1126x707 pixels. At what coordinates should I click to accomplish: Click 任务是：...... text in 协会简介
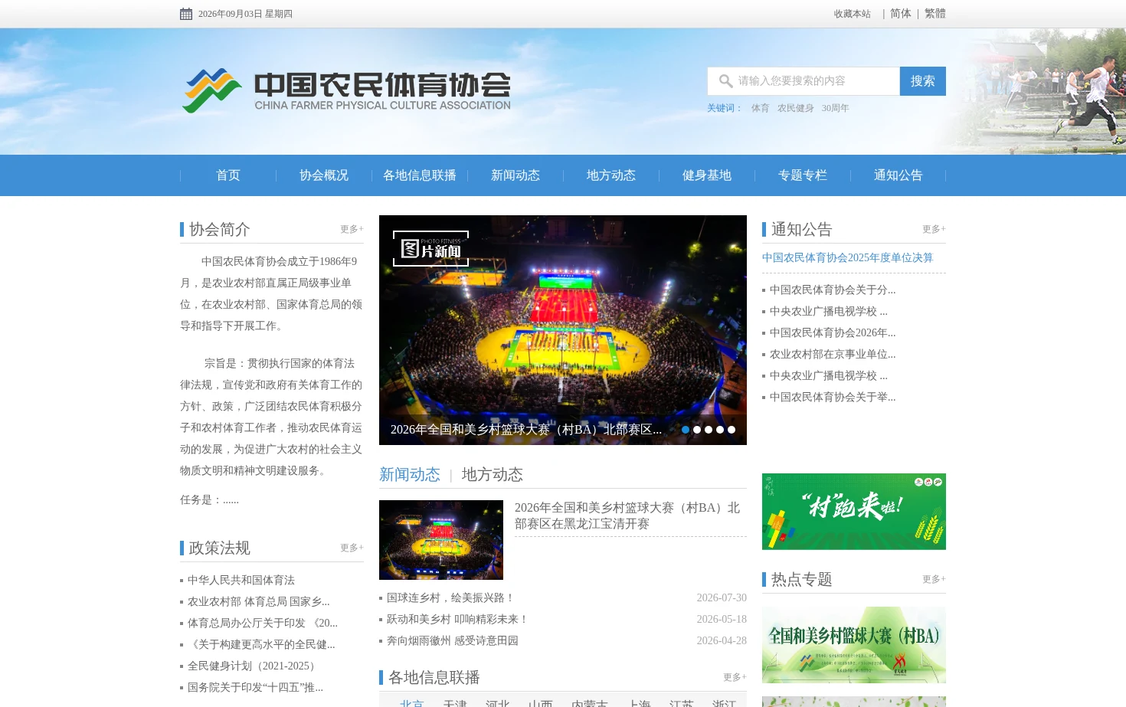[x=209, y=499]
